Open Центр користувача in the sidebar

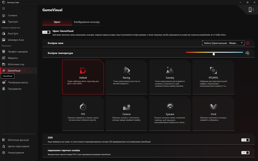tap(19, 147)
